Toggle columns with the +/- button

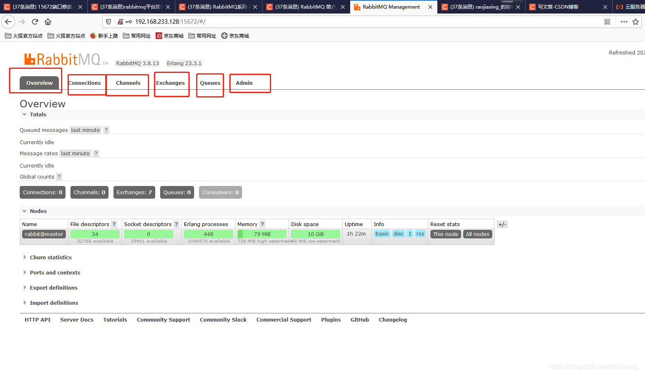(x=502, y=224)
